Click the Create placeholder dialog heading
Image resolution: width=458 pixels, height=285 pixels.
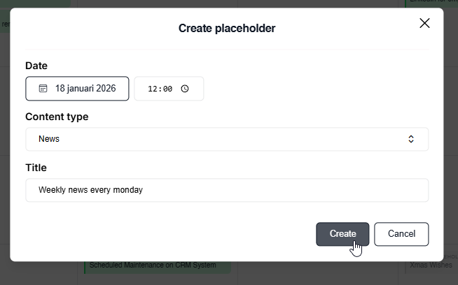click(226, 29)
